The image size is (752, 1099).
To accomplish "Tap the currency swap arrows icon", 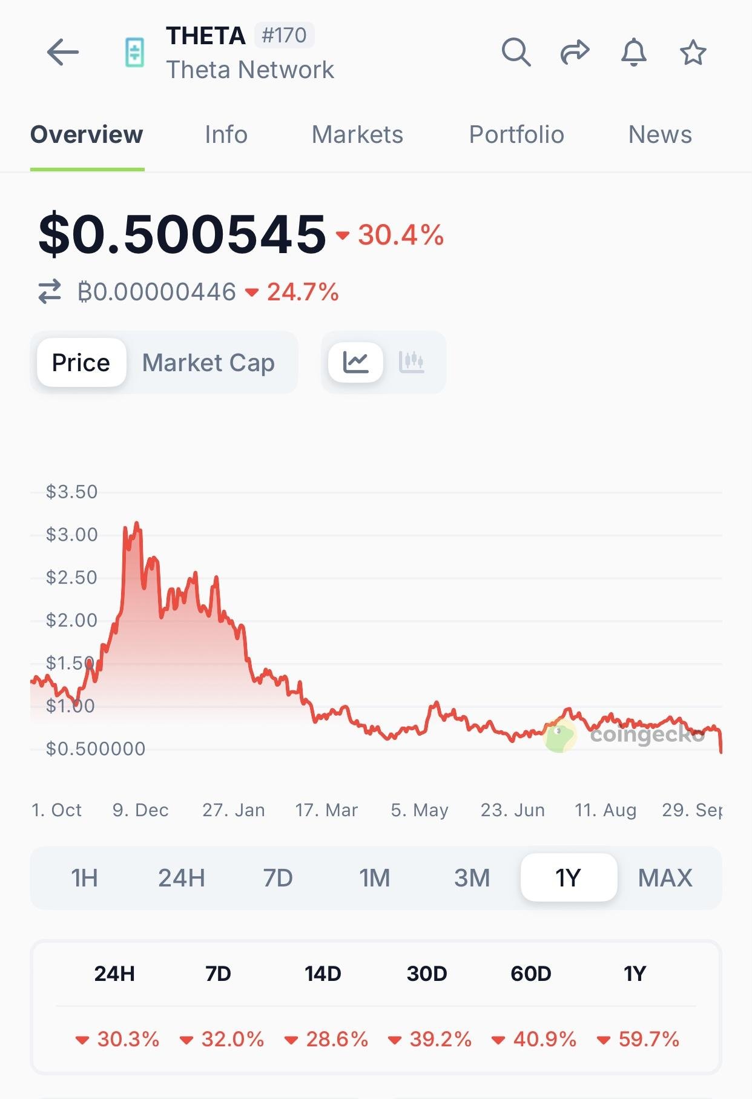I will (x=50, y=292).
